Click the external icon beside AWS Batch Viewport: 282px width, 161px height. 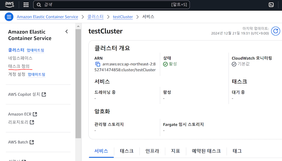coord(32,142)
